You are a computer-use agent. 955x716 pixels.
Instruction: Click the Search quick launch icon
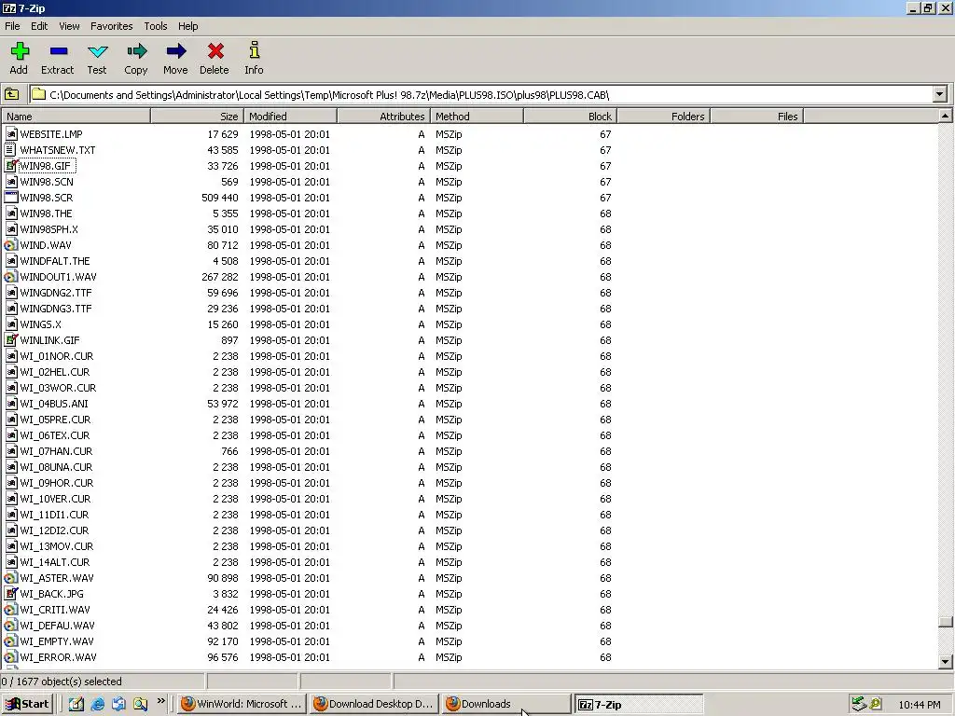tap(140, 704)
